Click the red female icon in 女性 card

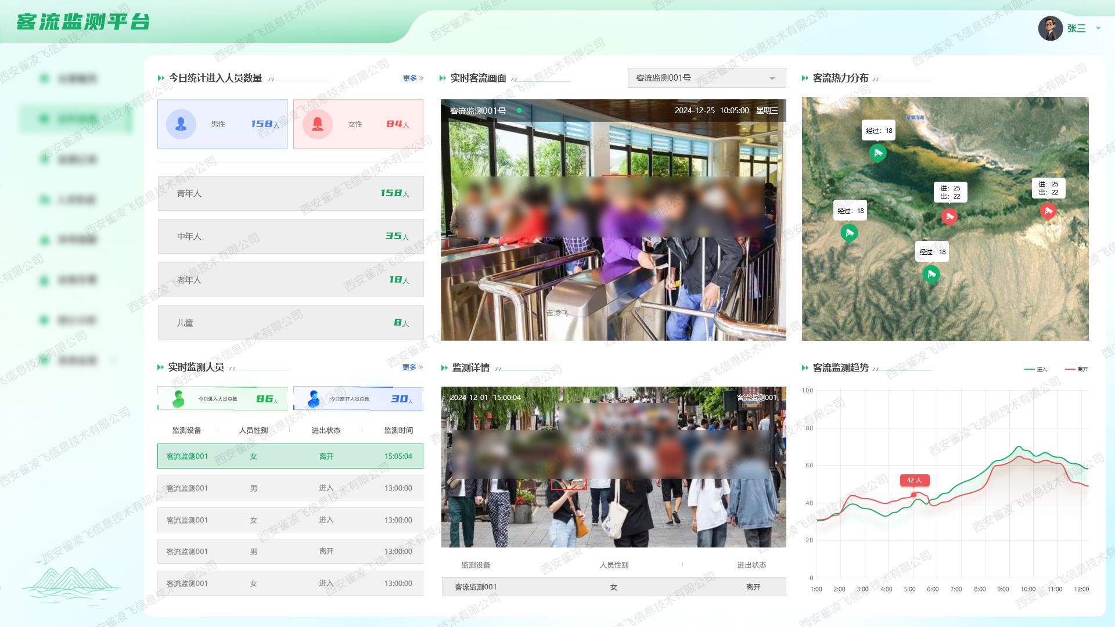tap(318, 124)
